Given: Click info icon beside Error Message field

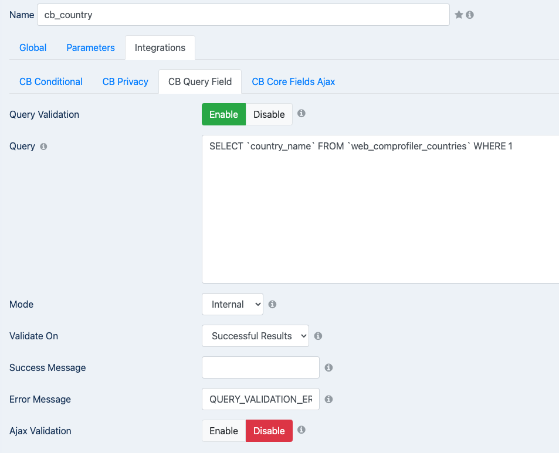Looking at the screenshot, I should [328, 399].
